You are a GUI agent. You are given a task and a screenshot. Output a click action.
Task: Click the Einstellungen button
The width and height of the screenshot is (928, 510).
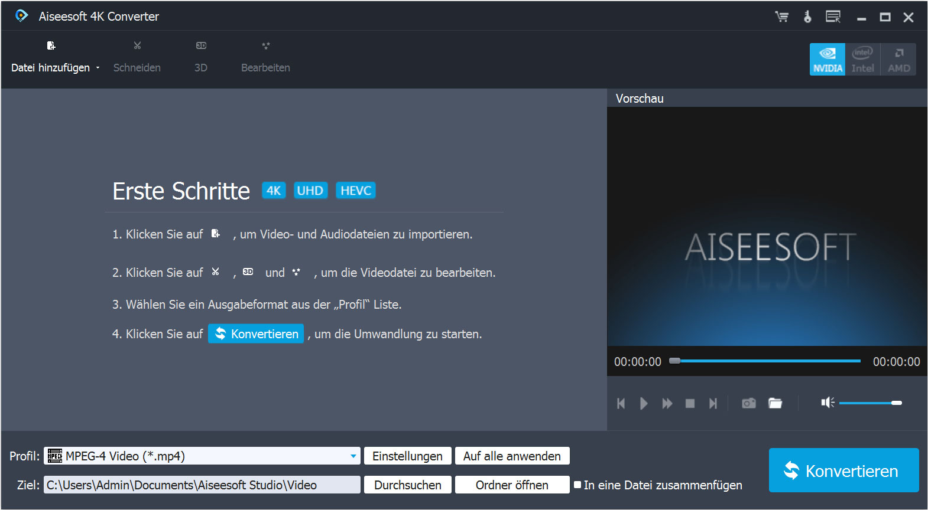[x=407, y=456]
